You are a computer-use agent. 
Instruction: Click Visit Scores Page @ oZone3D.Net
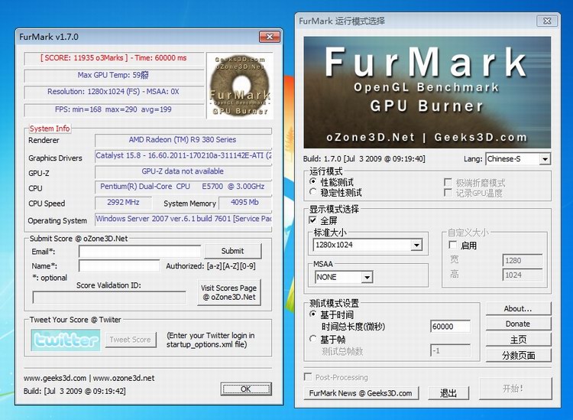pos(228,292)
